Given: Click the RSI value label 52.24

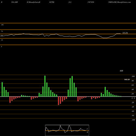Looking at the screenshot, I should pos(125,33).
